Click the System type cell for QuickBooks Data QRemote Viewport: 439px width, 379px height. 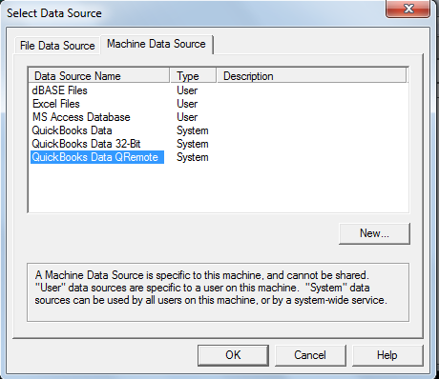tap(193, 157)
